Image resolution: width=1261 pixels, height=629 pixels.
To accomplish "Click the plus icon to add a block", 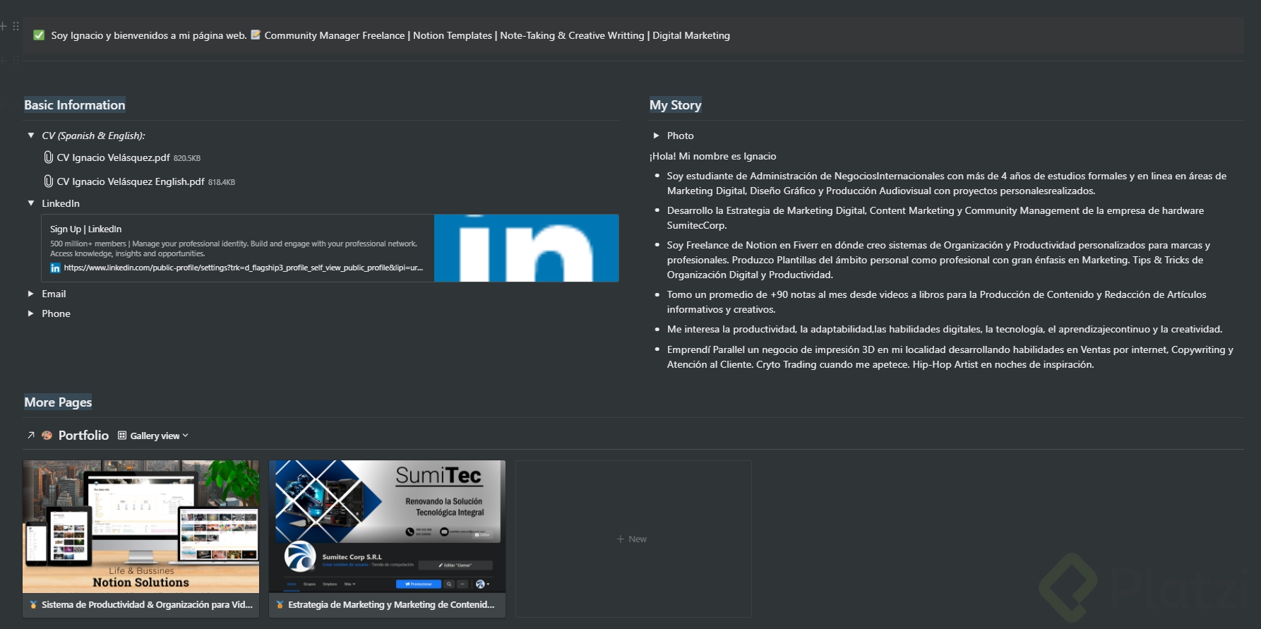I will 4,26.
